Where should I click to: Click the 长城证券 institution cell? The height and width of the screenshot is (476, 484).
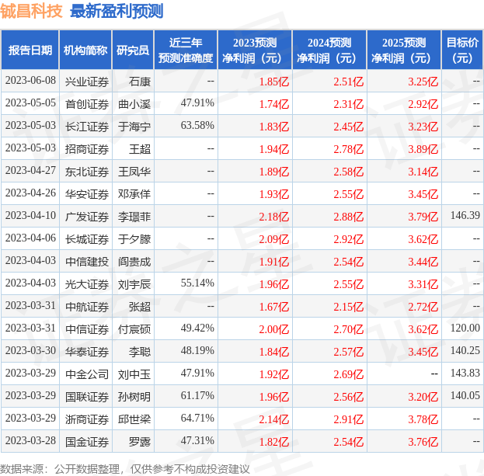[x=87, y=239]
